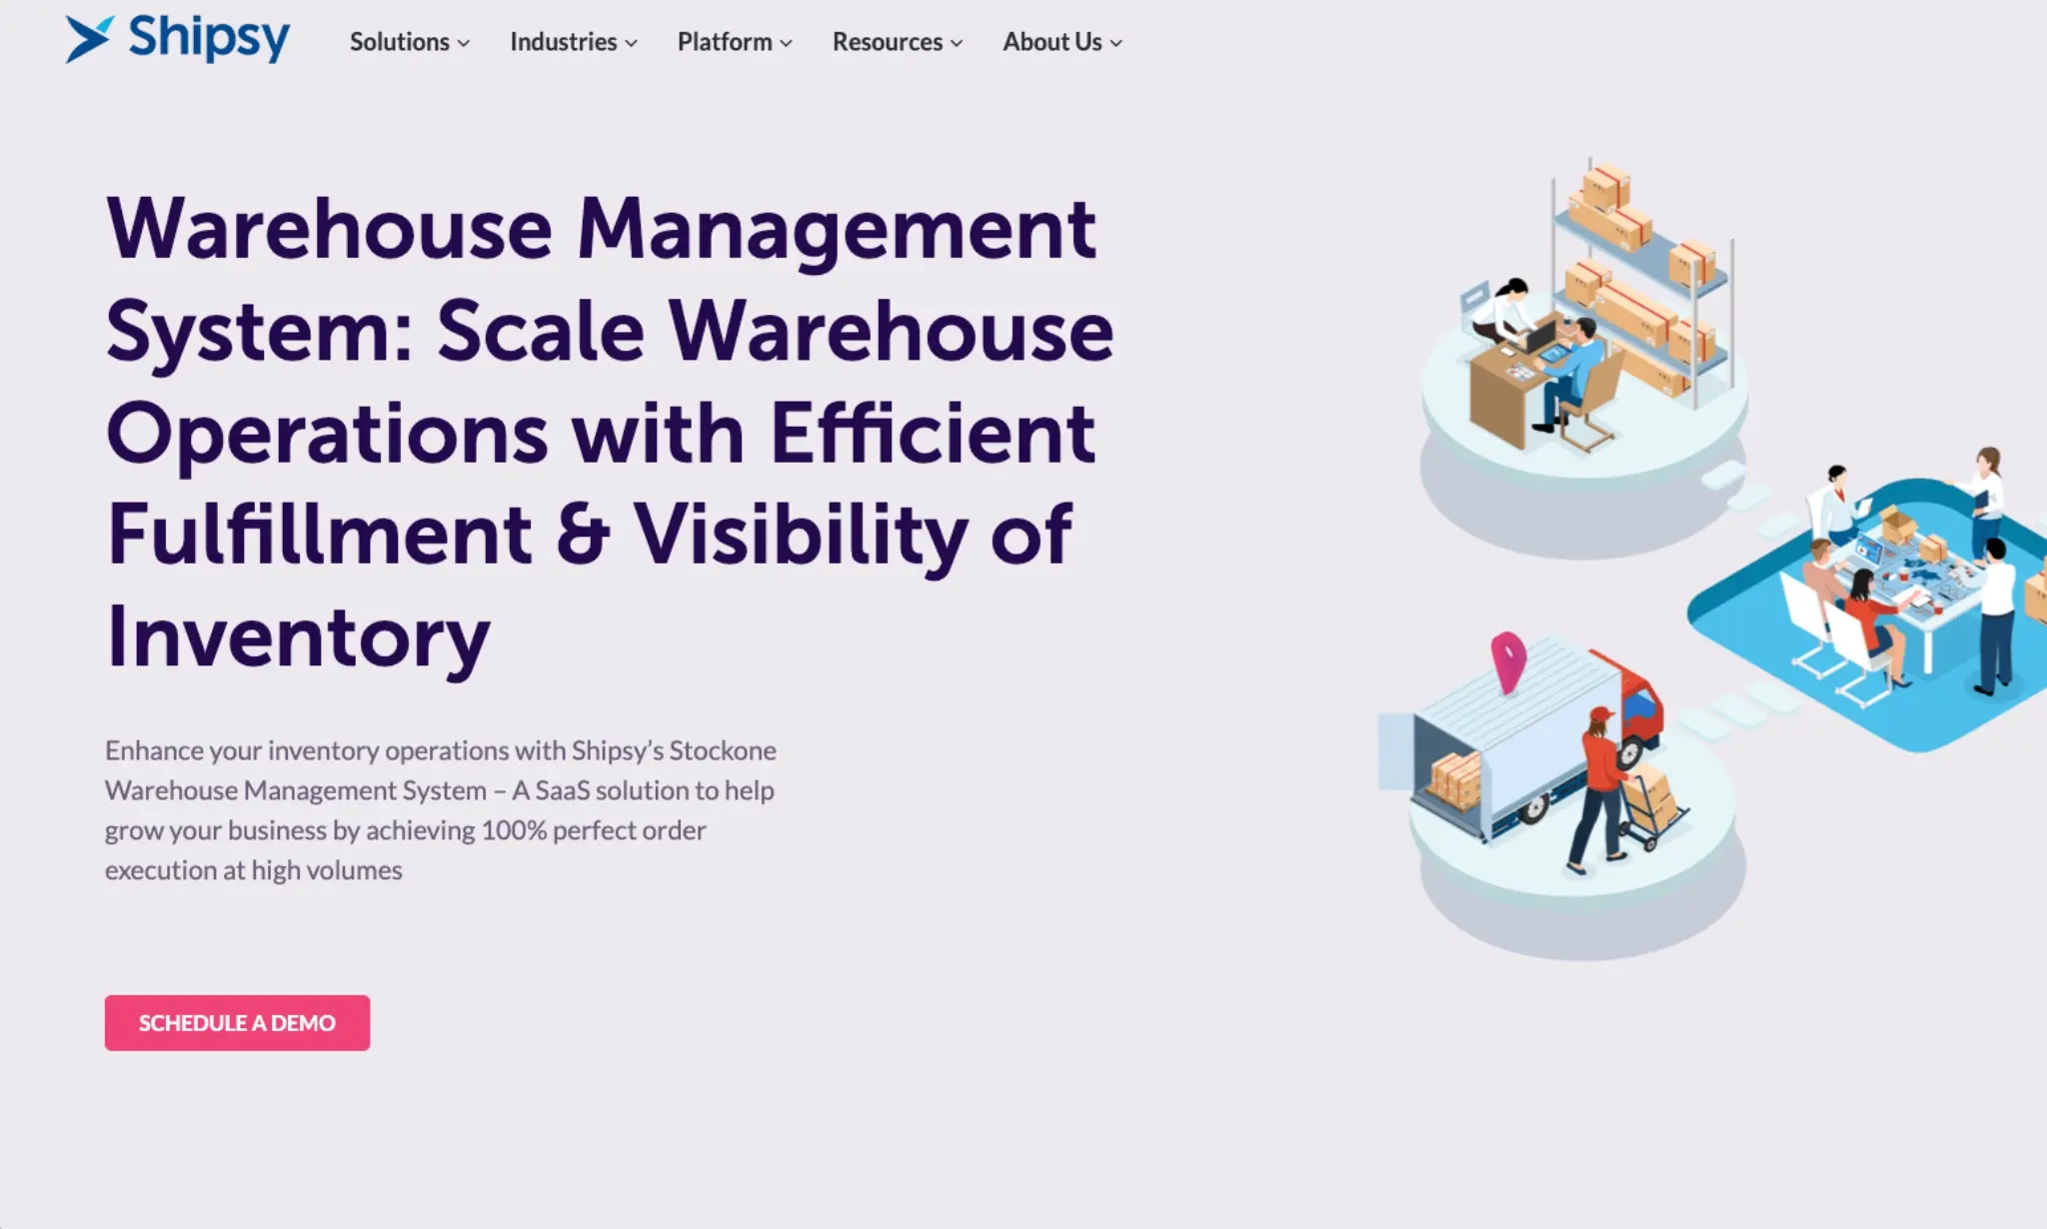Click the pink location pin above truck
The width and height of the screenshot is (2047, 1229).
tap(1508, 659)
